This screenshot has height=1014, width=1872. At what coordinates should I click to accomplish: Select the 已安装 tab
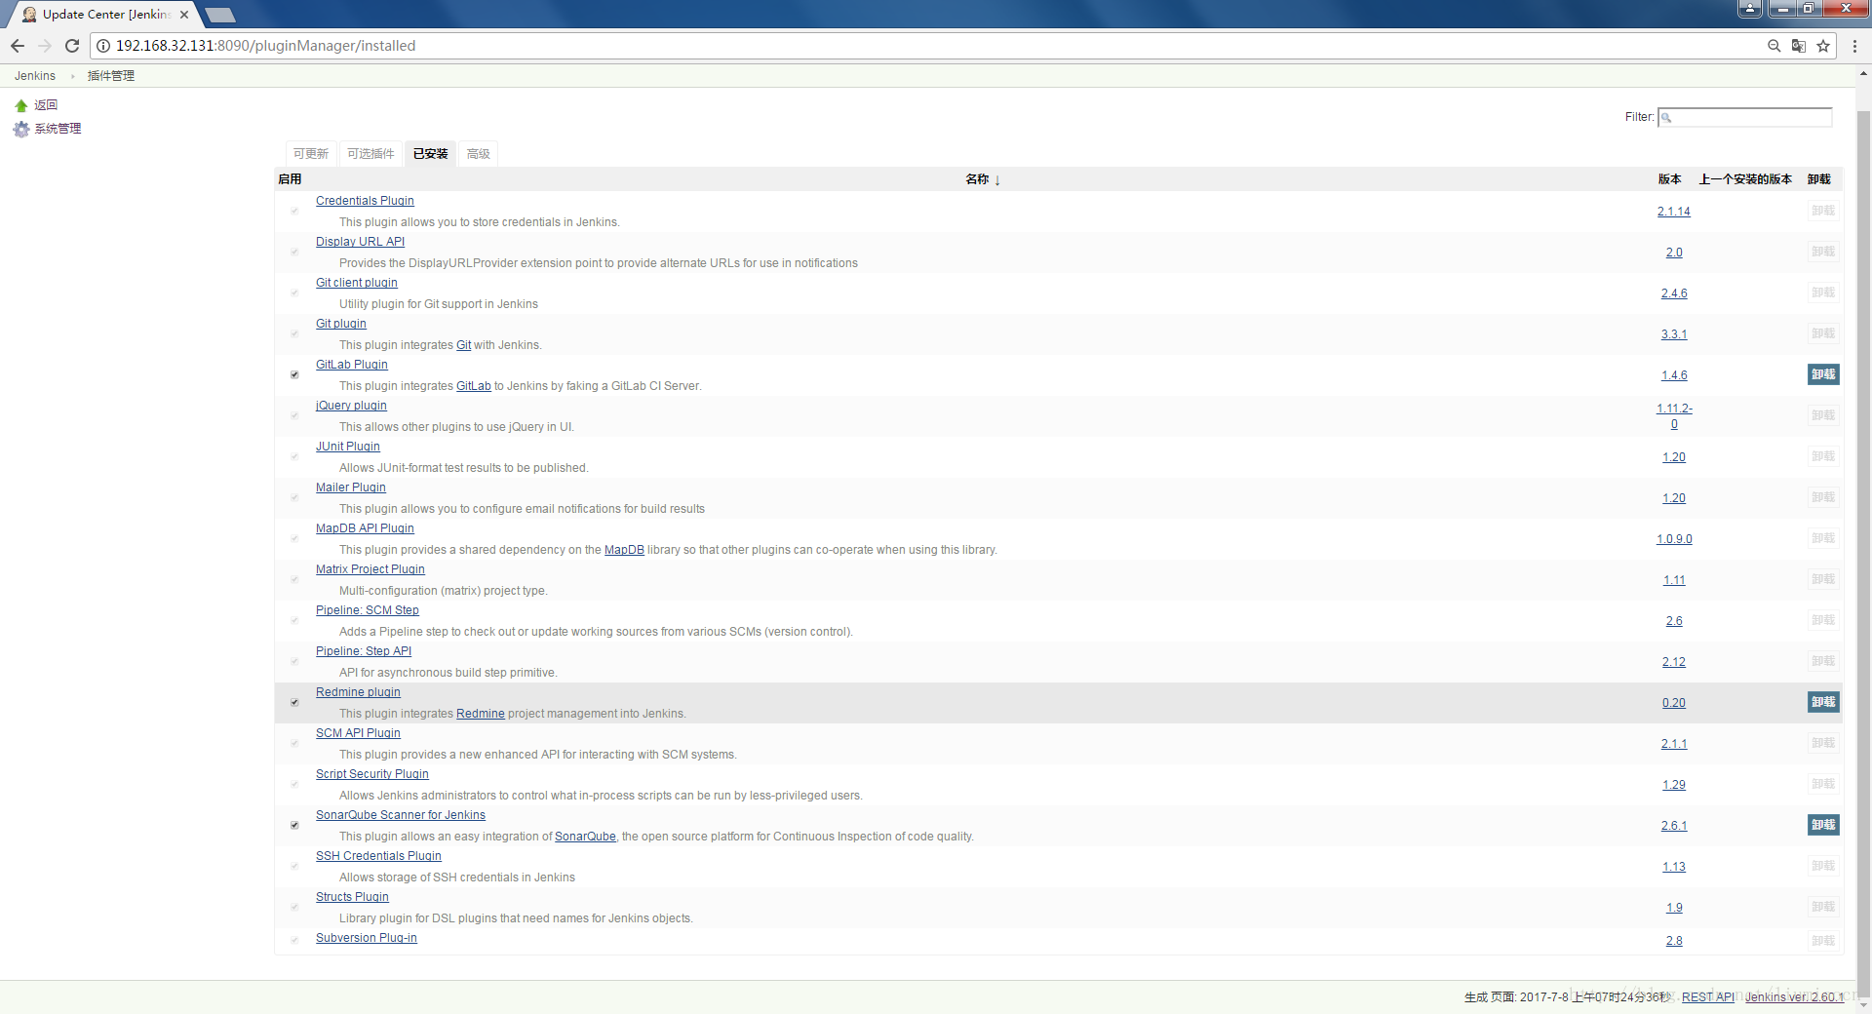(x=430, y=154)
